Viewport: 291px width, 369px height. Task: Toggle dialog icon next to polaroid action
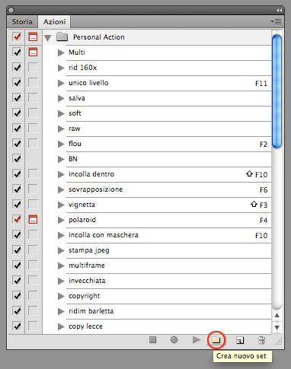(x=33, y=219)
